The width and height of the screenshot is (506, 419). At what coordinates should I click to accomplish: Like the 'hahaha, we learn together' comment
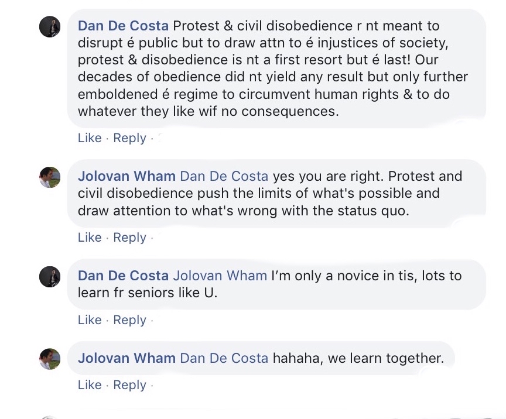point(90,385)
